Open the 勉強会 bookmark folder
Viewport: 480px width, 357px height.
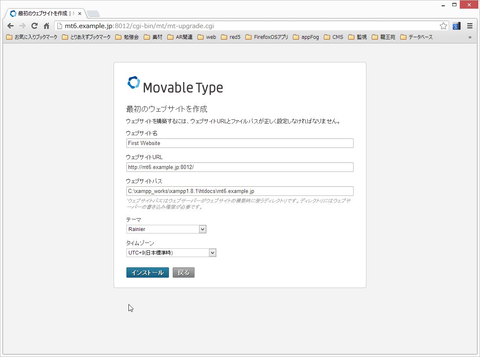(x=127, y=37)
